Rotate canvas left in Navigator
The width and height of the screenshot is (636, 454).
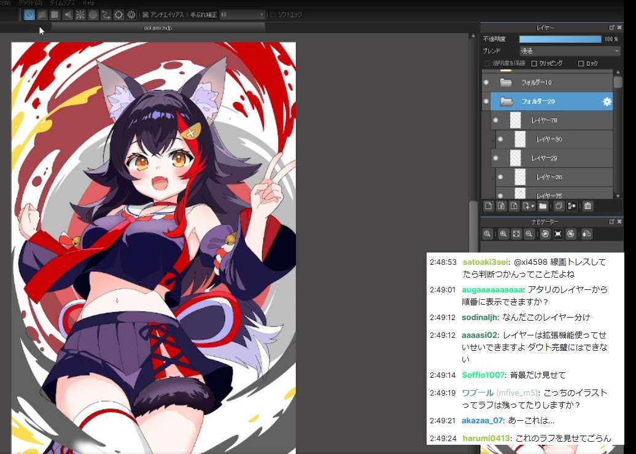(545, 234)
